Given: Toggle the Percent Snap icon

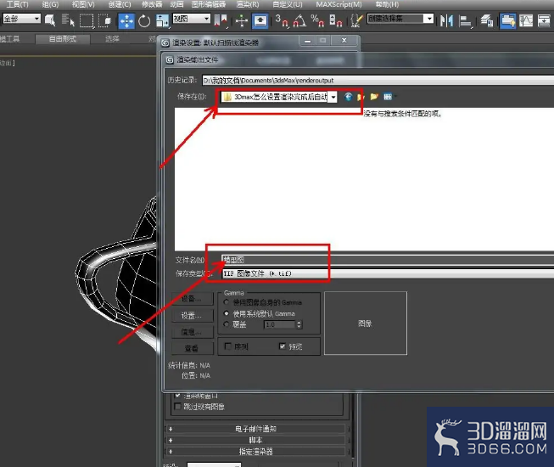Looking at the screenshot, I should pyautogui.click(x=317, y=20).
